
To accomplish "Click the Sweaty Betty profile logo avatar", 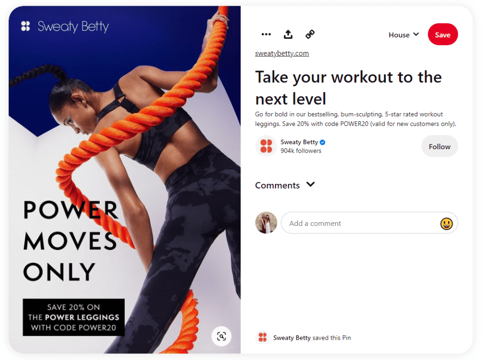I will [x=266, y=146].
